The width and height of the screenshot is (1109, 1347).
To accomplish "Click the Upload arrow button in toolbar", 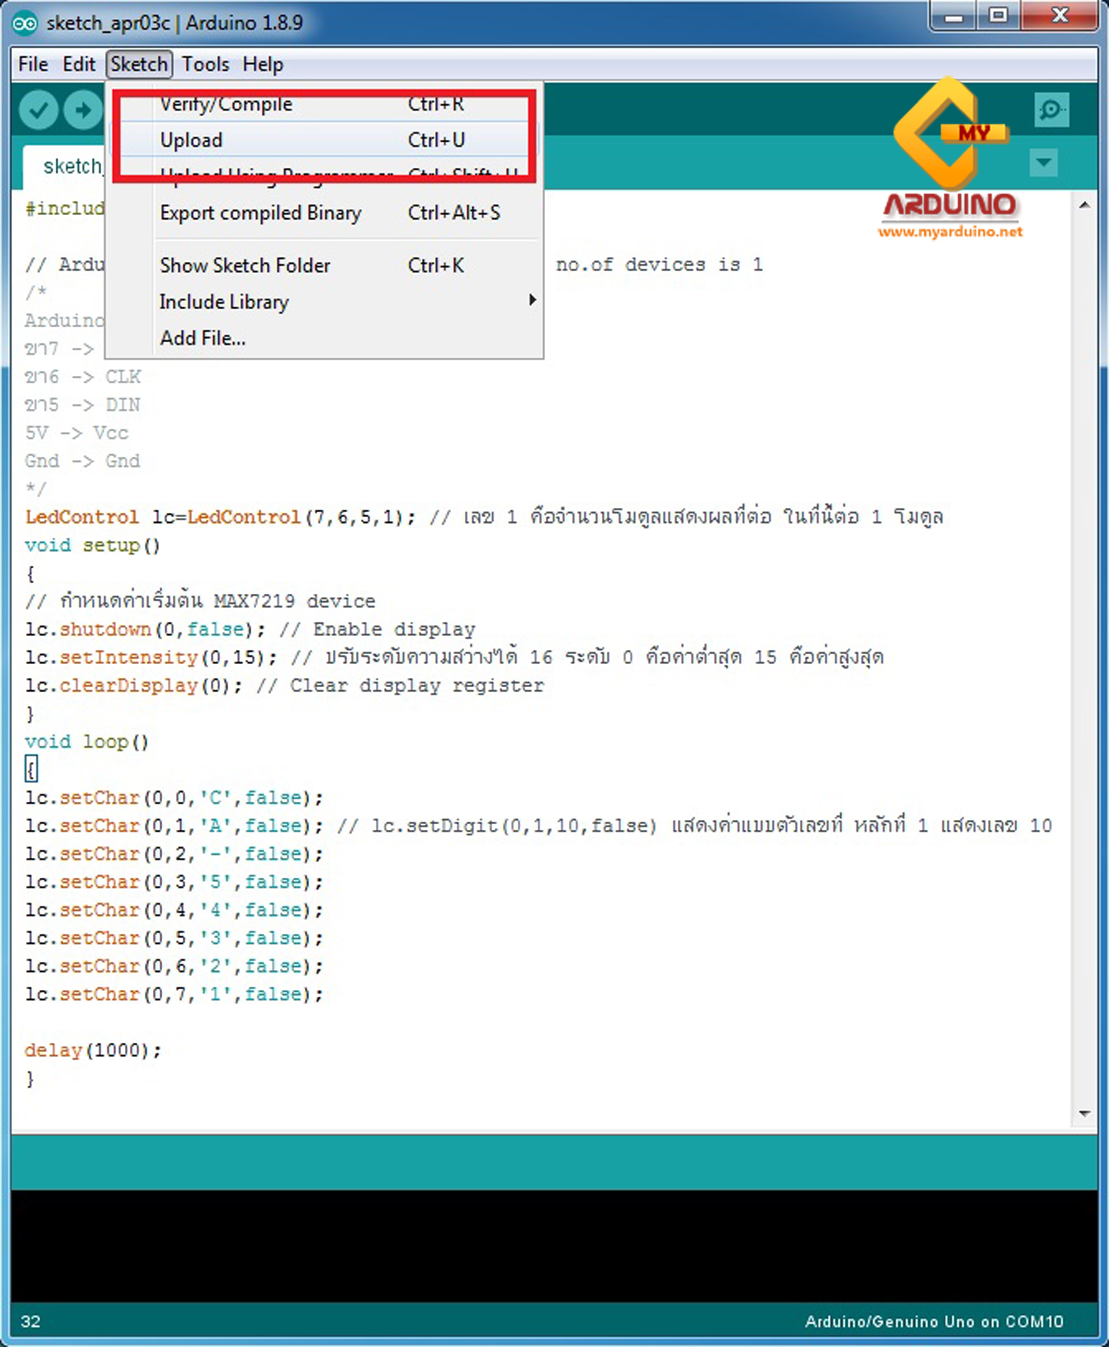I will (83, 109).
